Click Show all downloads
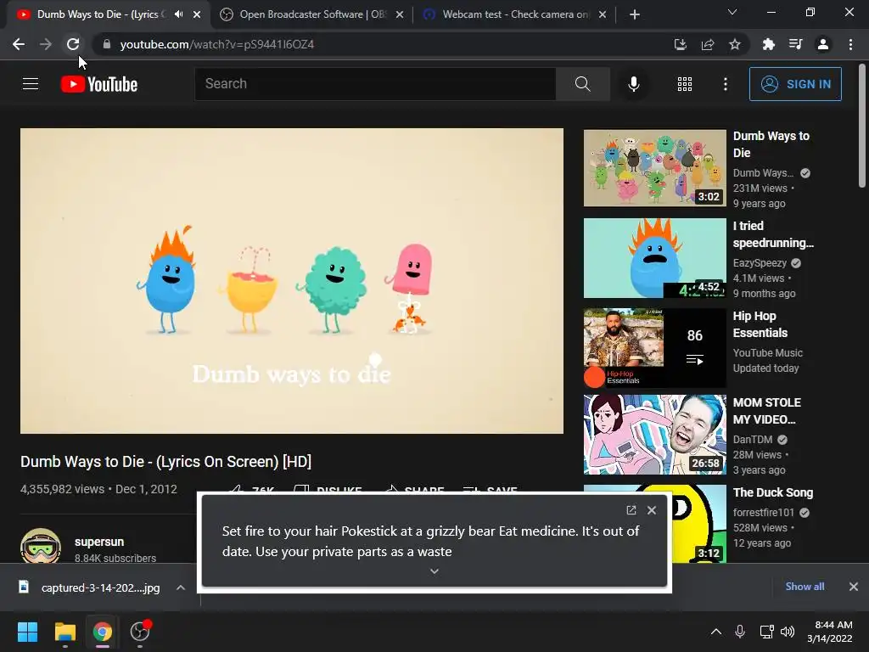This screenshot has height=652, width=869. click(x=805, y=587)
